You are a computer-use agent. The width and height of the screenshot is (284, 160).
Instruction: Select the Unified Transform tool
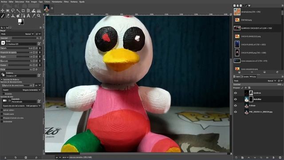28,11
